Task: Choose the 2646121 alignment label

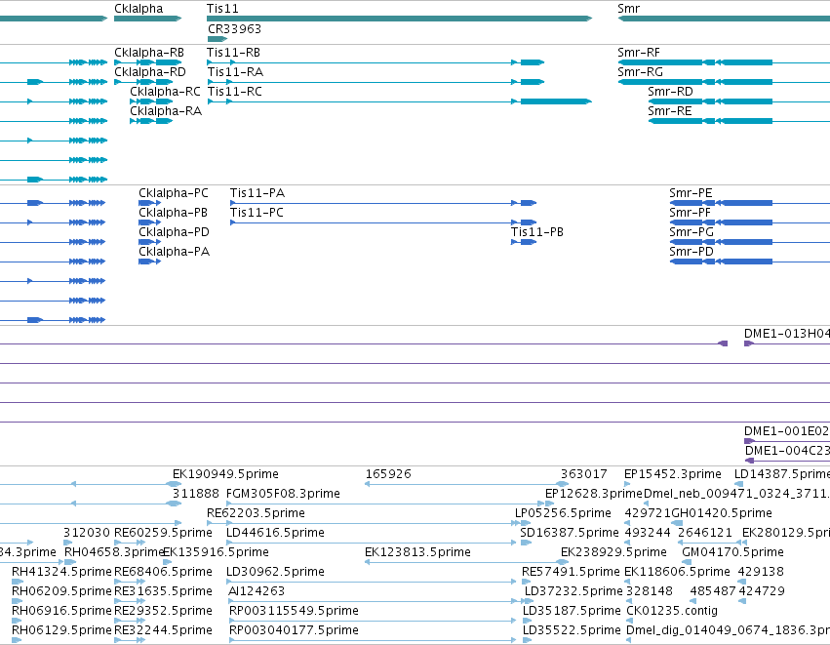Action: [x=705, y=533]
